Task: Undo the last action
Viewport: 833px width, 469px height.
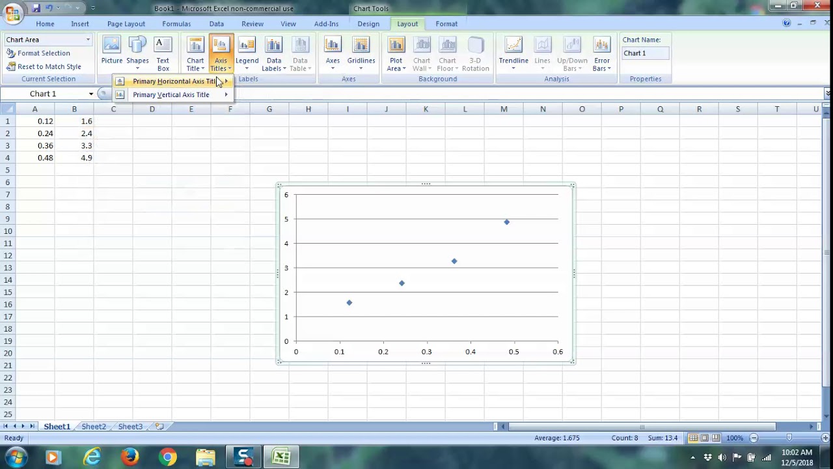Action: coord(49,8)
